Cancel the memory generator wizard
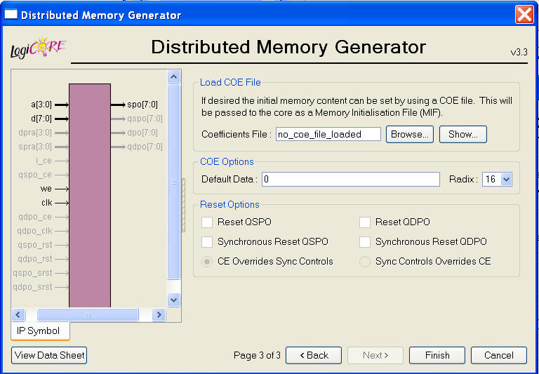539x374 pixels. pos(499,356)
